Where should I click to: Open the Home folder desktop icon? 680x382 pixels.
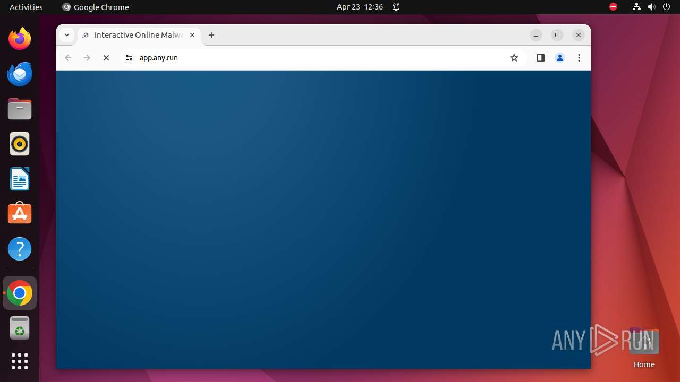[x=644, y=348]
